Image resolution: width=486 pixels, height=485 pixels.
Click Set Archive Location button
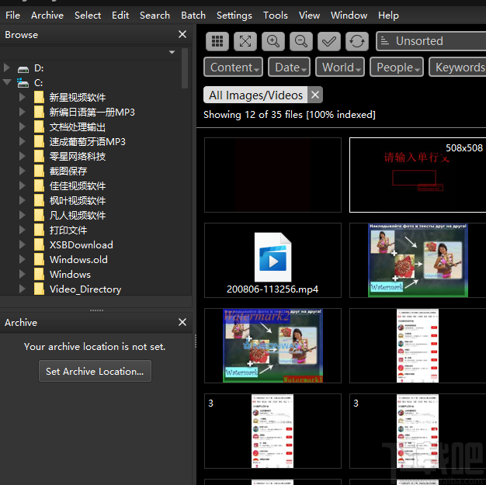95,371
